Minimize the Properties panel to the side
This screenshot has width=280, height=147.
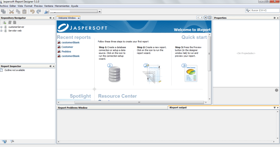(275, 18)
